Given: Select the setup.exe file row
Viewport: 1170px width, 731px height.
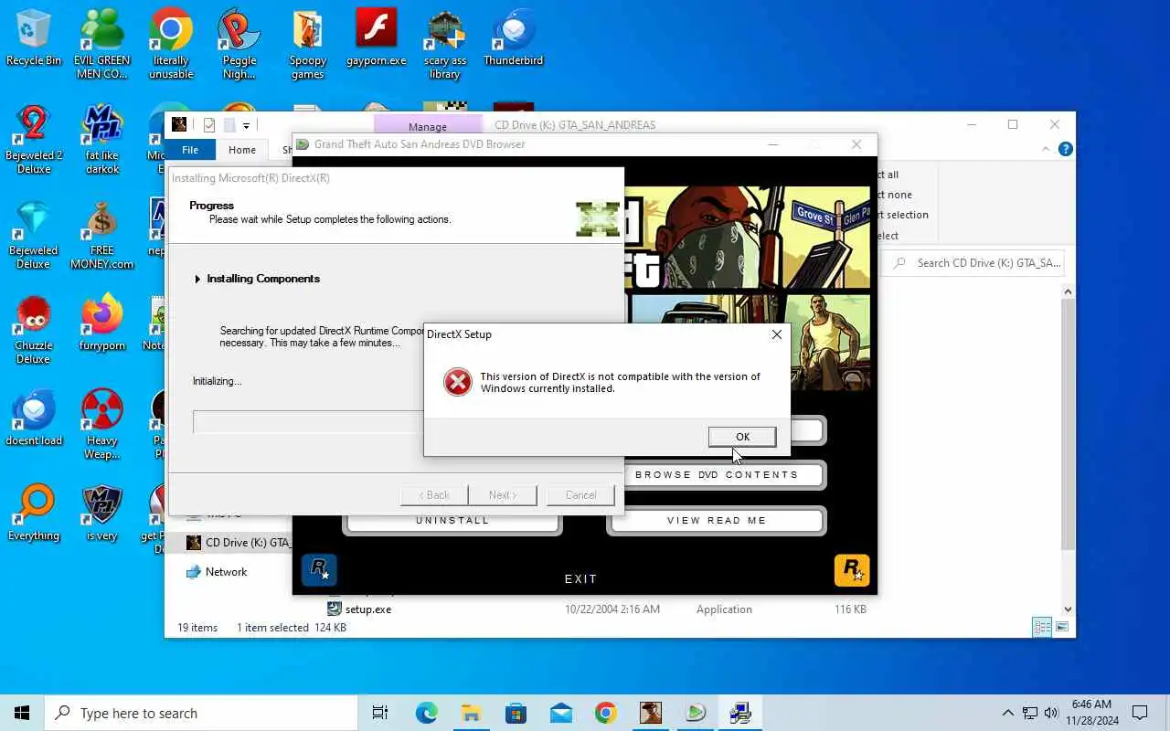Looking at the screenshot, I should [x=599, y=609].
